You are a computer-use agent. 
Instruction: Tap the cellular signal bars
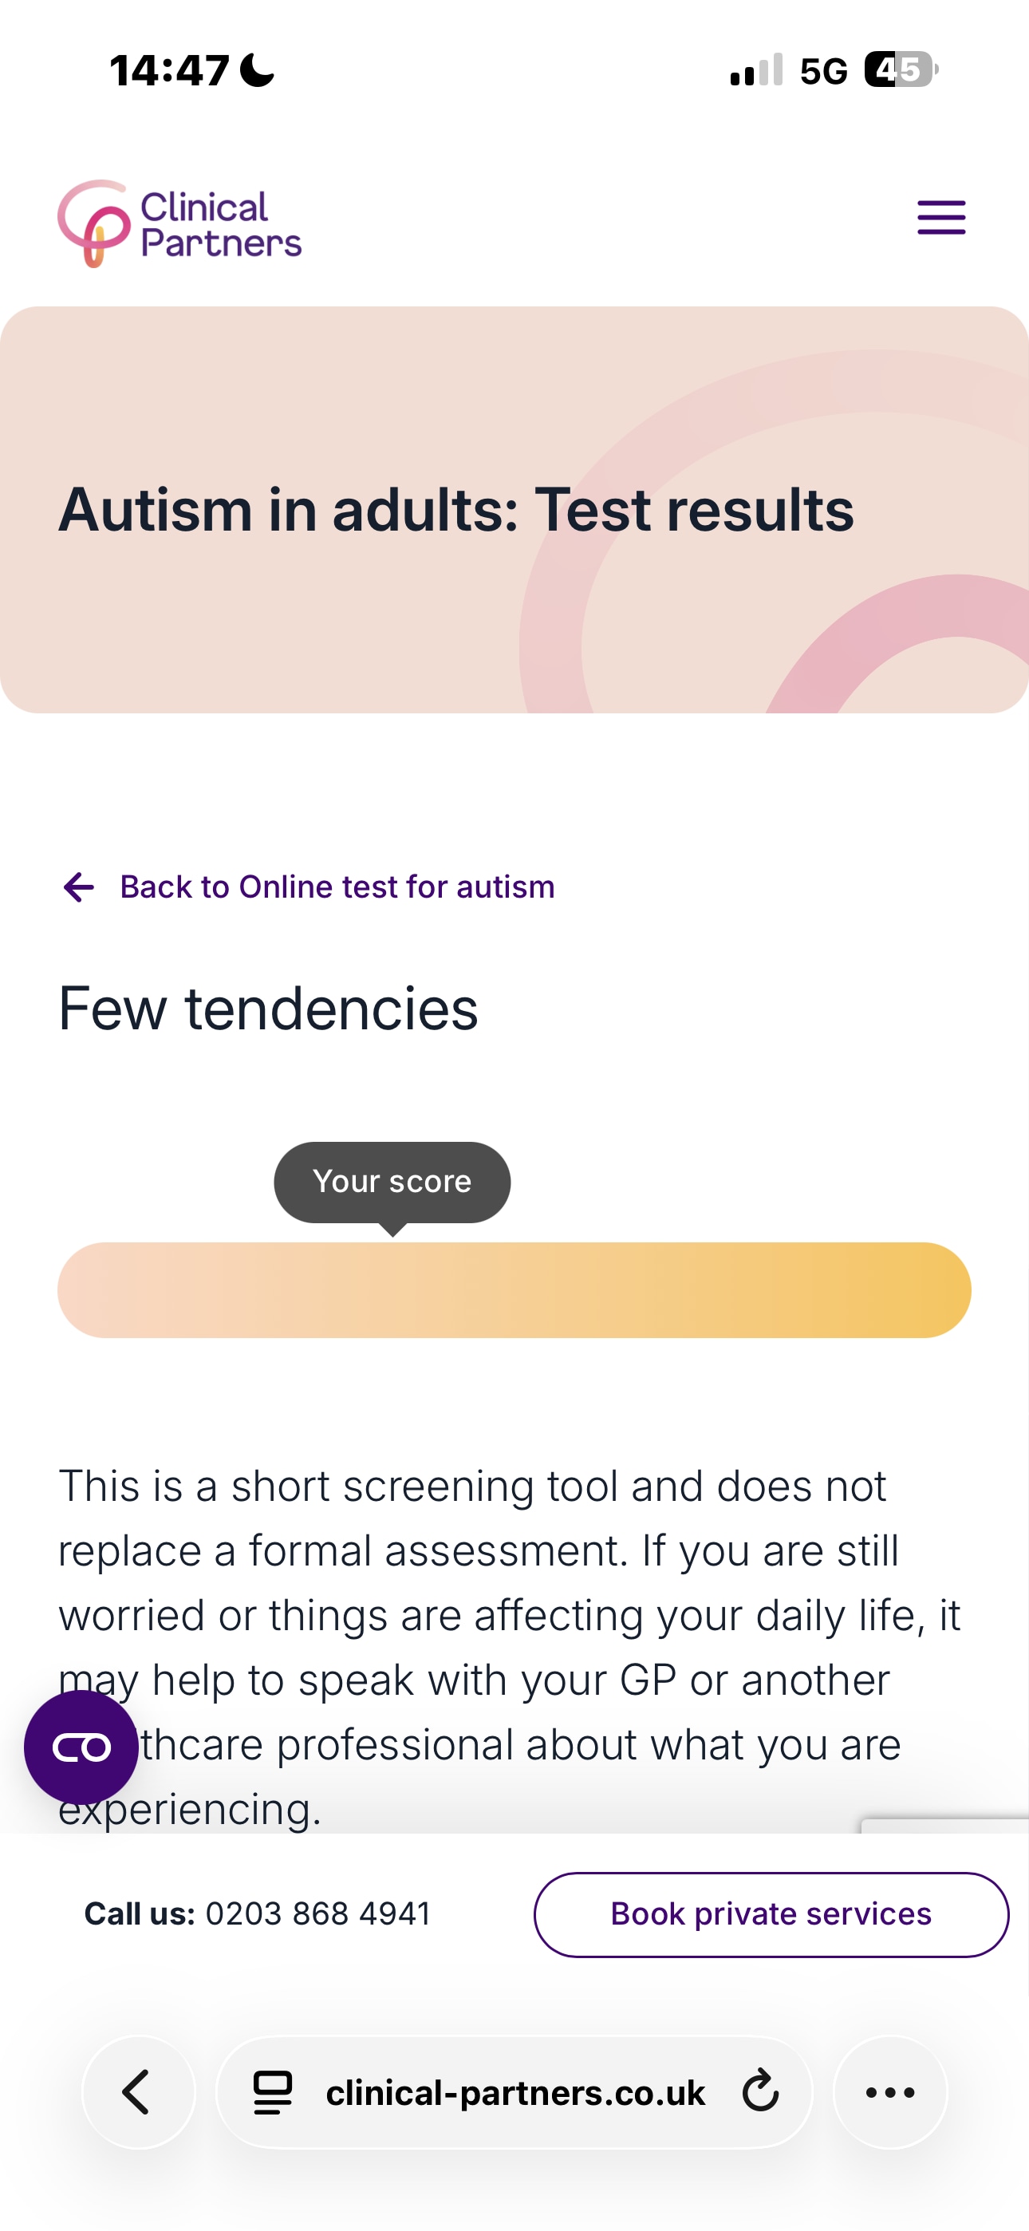(x=756, y=71)
